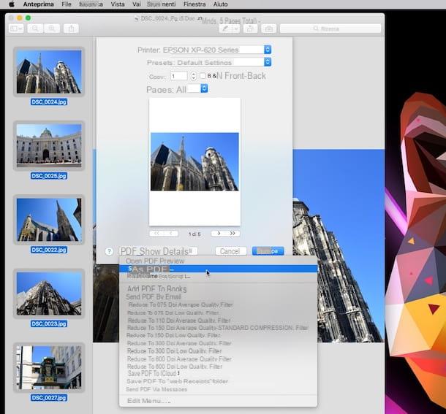Choose Reduce To 075 Dpi Low Quality Filter
This screenshot has height=414, width=446.
(x=218, y=313)
